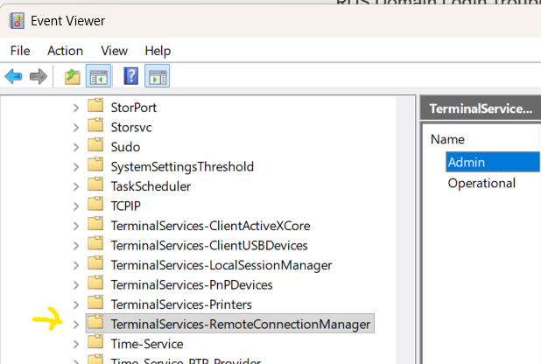
Task: Select the Admin log in Name list
Action: [493, 162]
